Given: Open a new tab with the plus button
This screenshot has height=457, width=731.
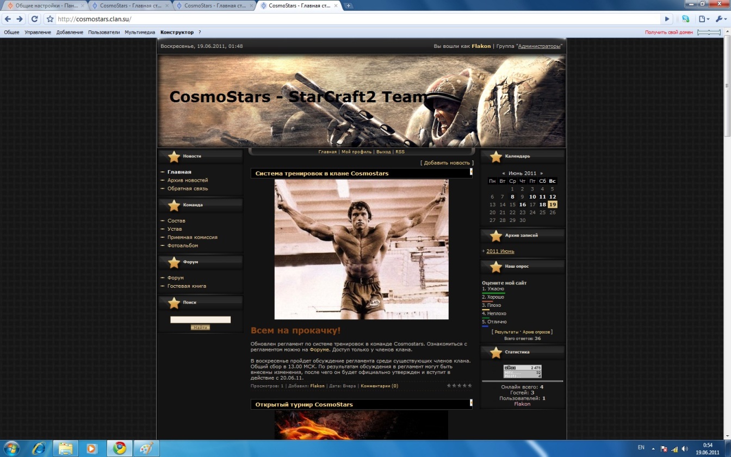Looking at the screenshot, I should coord(349,5).
